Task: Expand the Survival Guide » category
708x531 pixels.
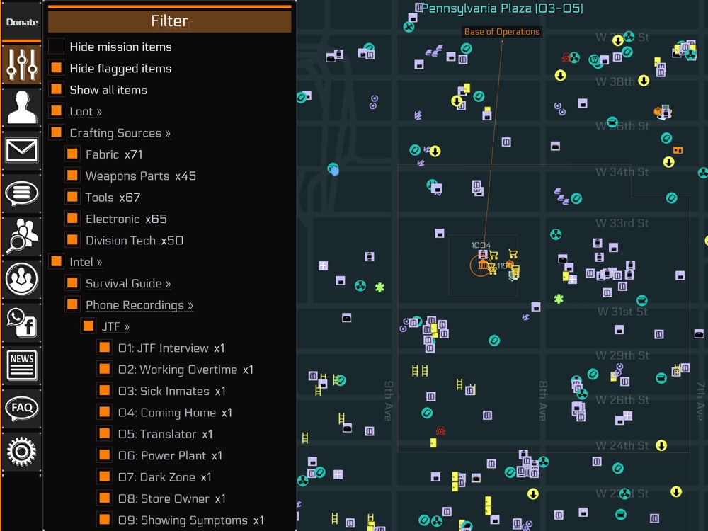Action: pos(128,284)
